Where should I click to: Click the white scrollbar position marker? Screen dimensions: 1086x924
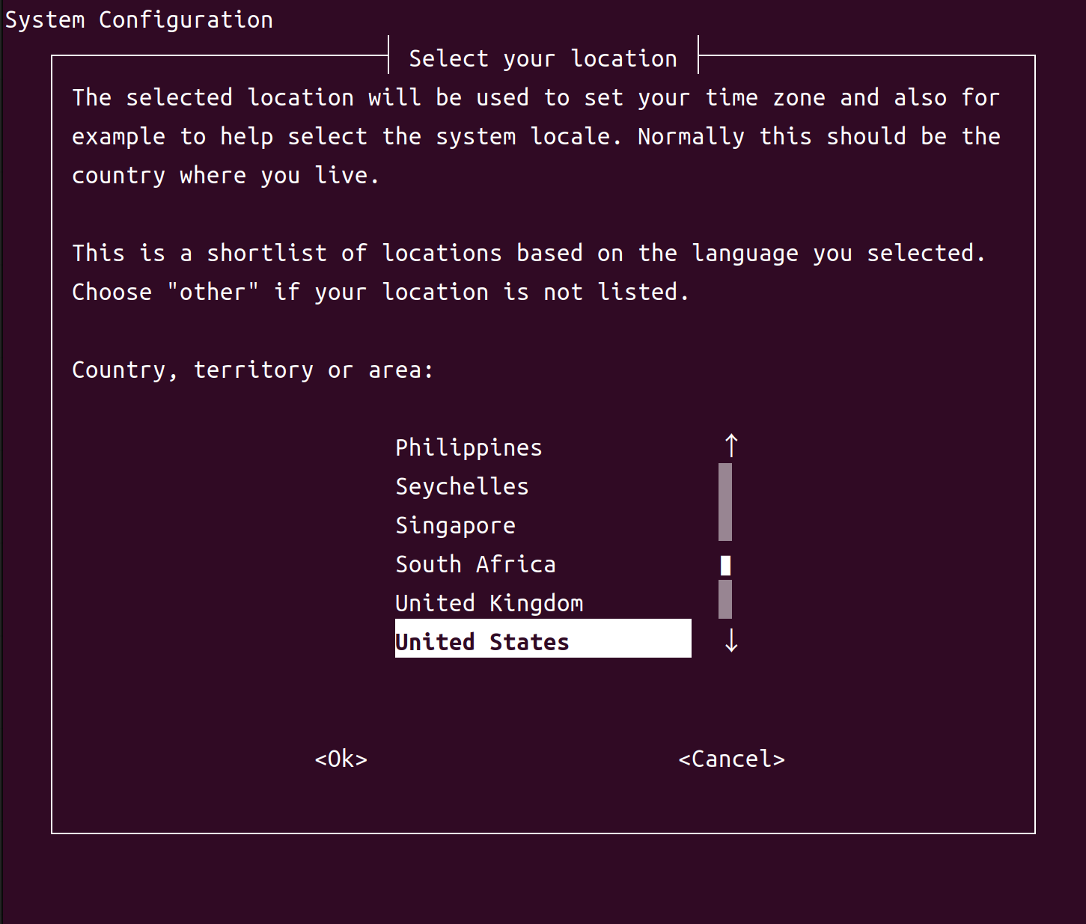click(x=725, y=566)
